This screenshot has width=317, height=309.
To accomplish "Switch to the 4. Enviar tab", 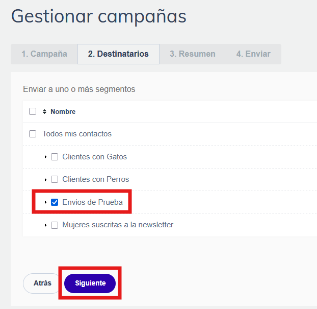I will [x=253, y=54].
